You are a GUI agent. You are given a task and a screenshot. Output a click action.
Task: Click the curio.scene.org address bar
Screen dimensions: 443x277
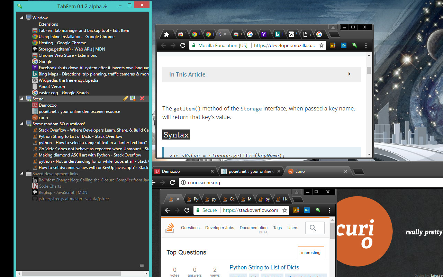(x=311, y=182)
